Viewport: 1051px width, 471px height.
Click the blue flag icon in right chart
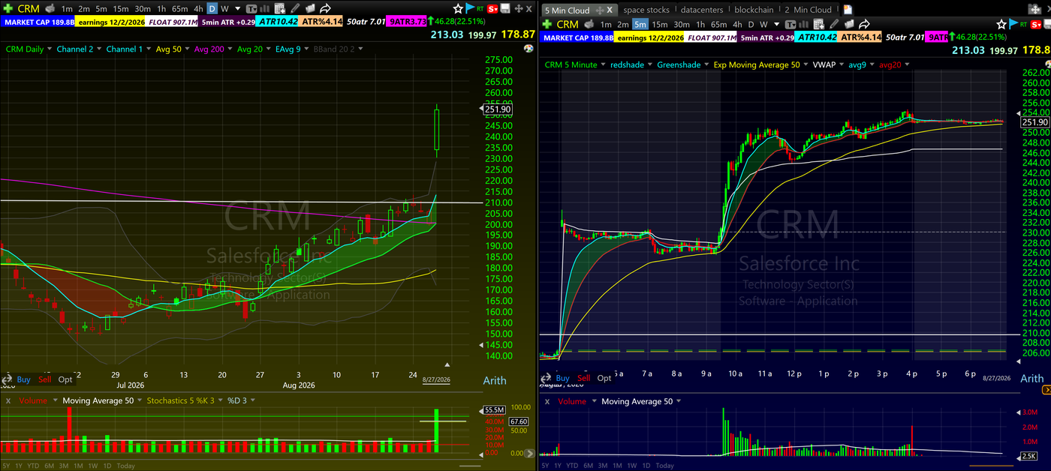click(1013, 25)
